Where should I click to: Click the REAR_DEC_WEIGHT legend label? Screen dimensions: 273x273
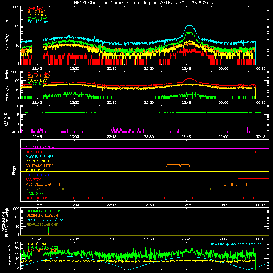click(42, 225)
